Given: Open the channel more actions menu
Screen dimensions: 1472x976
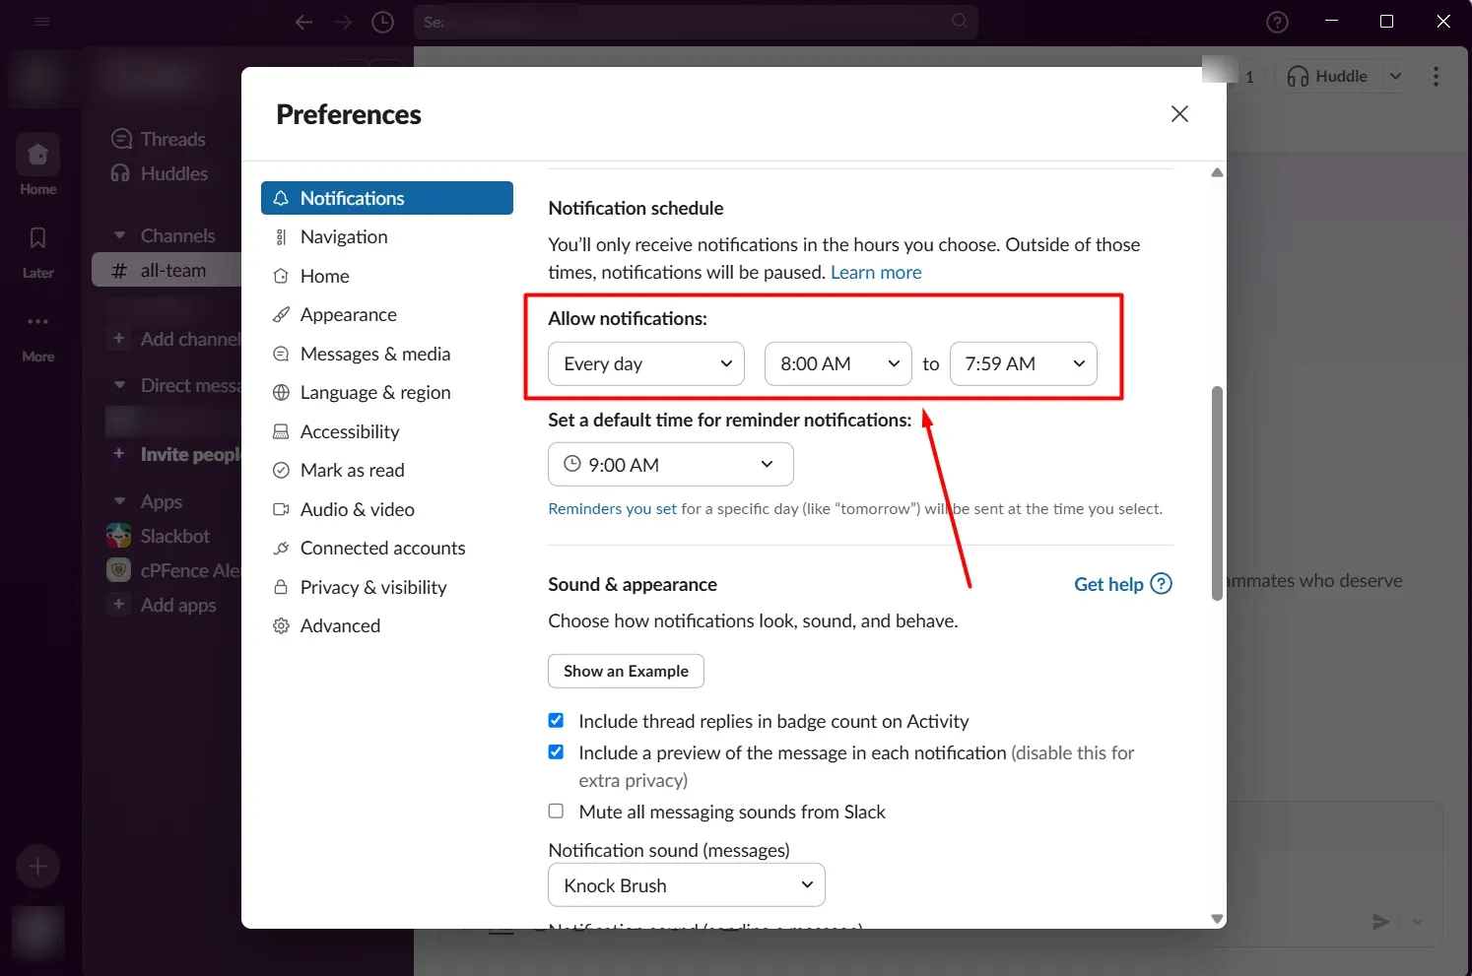Looking at the screenshot, I should coord(1436,77).
